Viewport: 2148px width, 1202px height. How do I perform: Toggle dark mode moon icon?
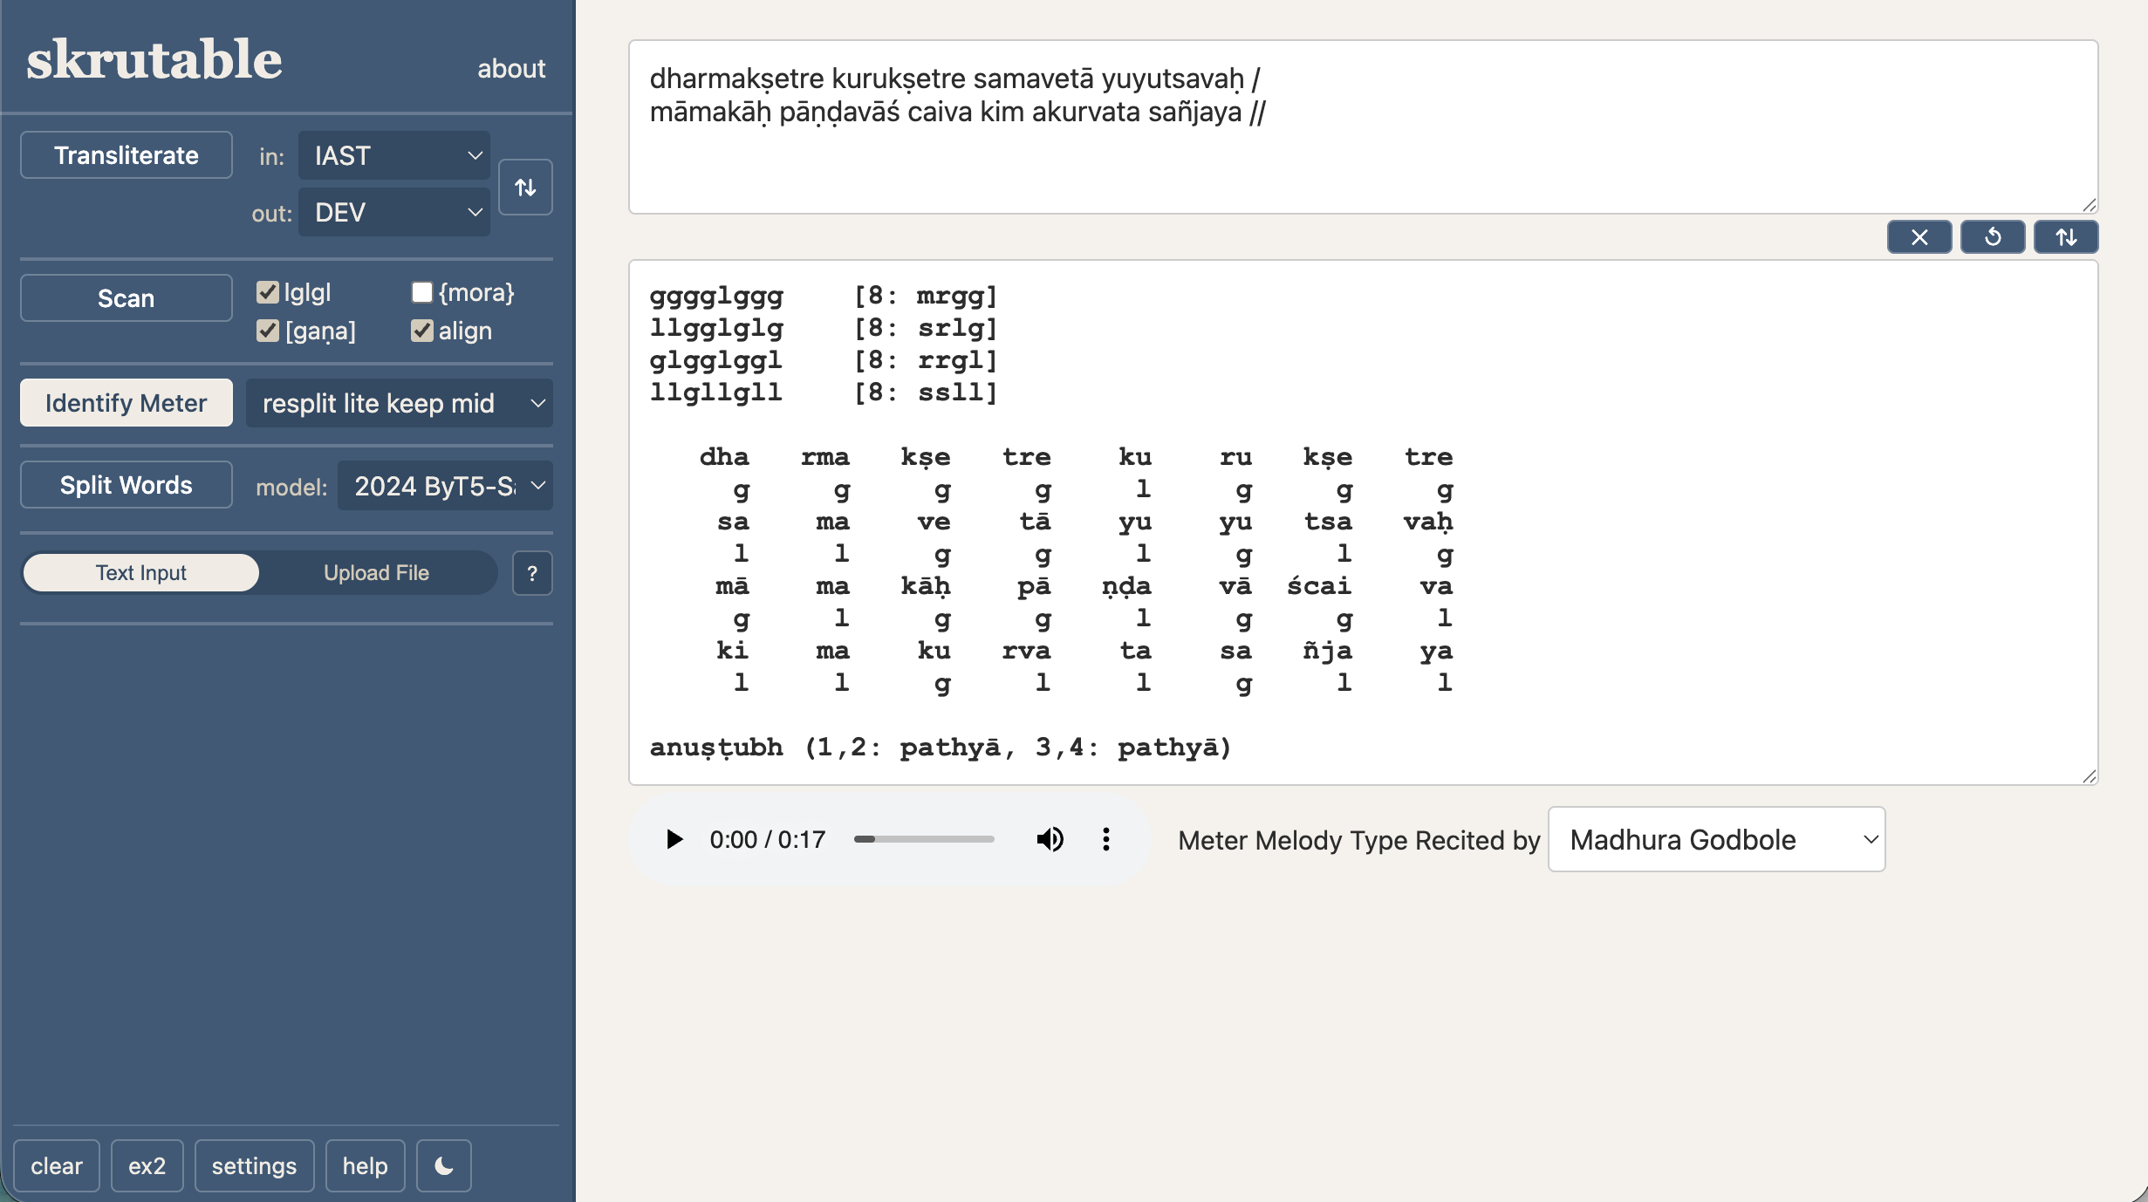point(443,1165)
